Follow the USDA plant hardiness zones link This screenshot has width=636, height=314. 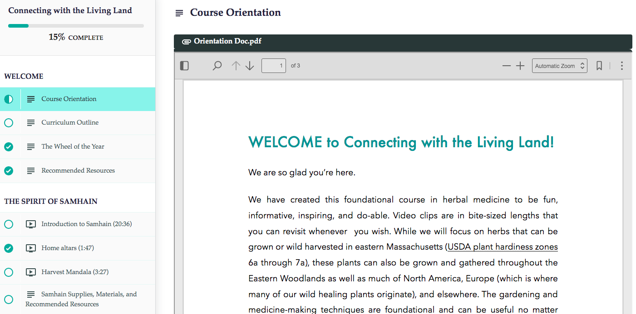(503, 247)
